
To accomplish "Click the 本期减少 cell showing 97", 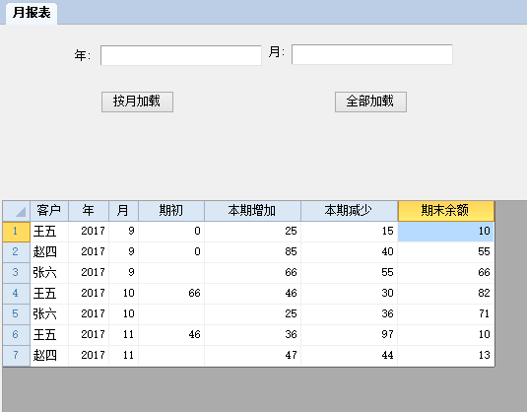I will coord(350,335).
